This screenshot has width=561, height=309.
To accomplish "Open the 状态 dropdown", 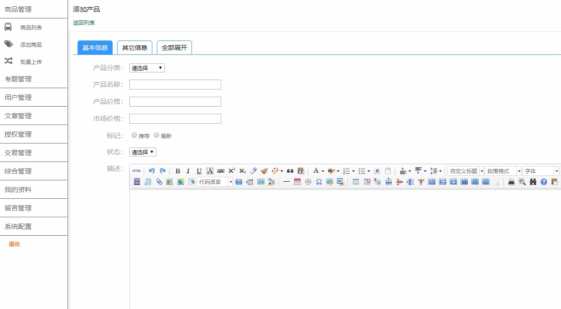I will 142,152.
